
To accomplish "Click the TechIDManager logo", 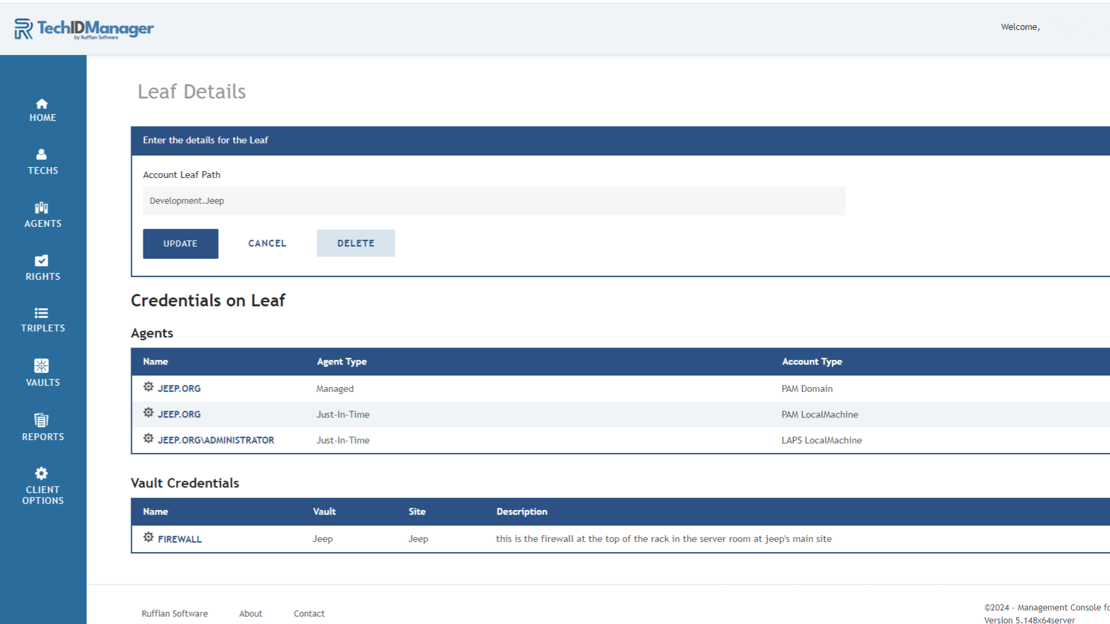I will (84, 29).
